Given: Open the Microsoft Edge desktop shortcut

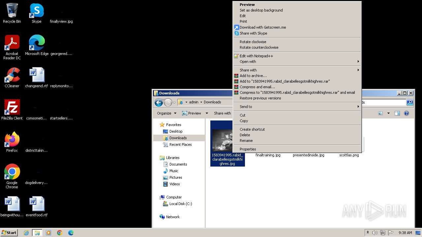Looking at the screenshot, I should 37,45.
